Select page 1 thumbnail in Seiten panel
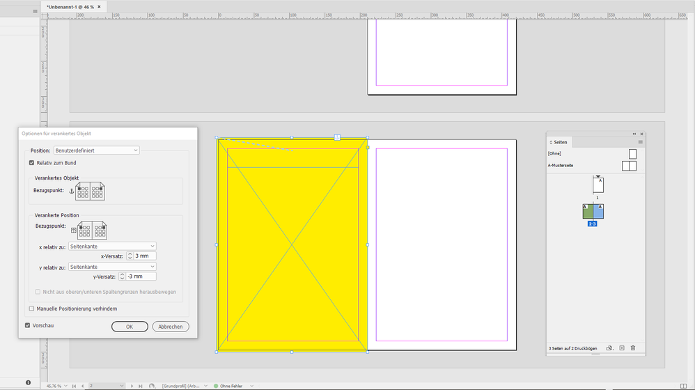 (598, 185)
